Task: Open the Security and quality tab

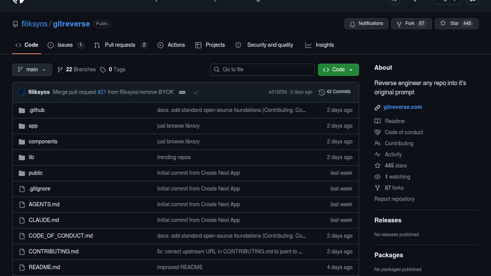Action: (270, 45)
